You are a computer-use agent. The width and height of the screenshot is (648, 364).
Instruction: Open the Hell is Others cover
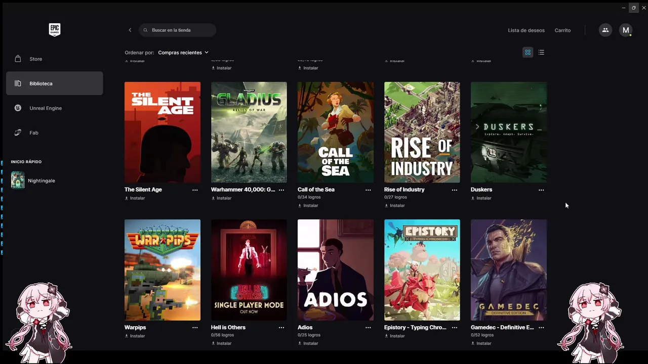249,270
